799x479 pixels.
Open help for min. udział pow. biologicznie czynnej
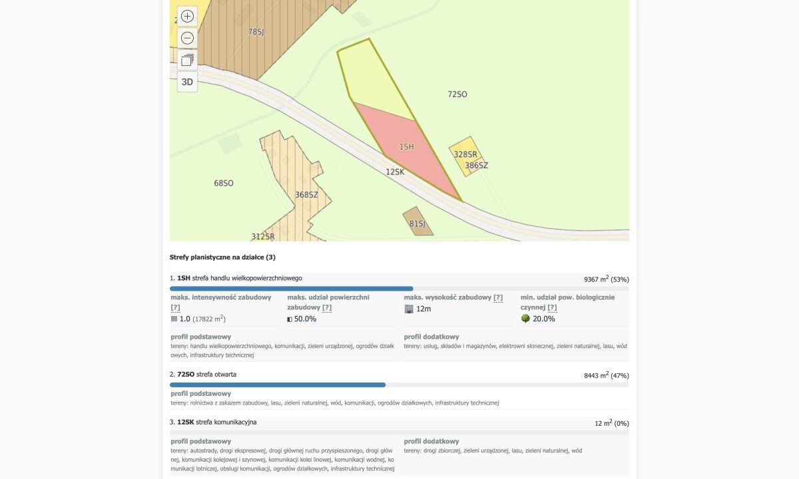(x=552, y=308)
